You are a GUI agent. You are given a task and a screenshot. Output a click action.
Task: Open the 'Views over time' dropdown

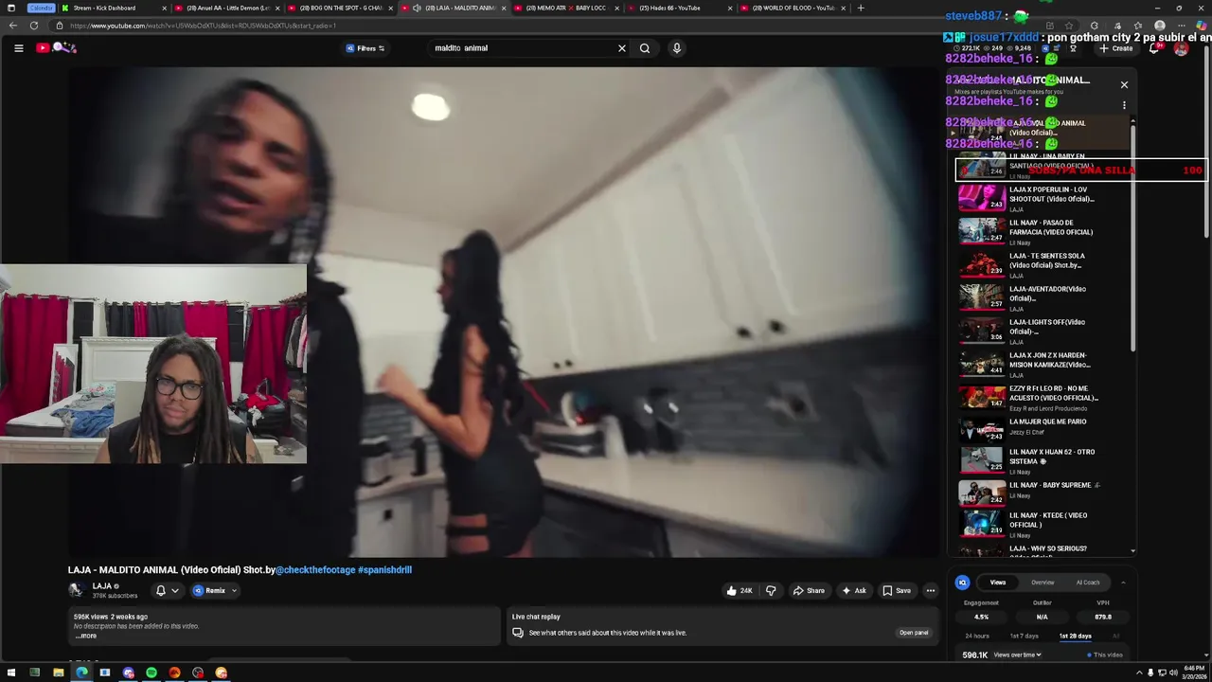click(1017, 655)
